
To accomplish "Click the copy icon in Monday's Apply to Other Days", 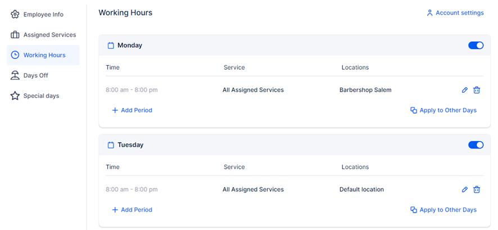I will 414,110.
